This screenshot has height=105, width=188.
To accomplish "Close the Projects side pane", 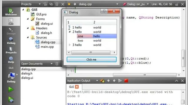I will click(63, 4).
